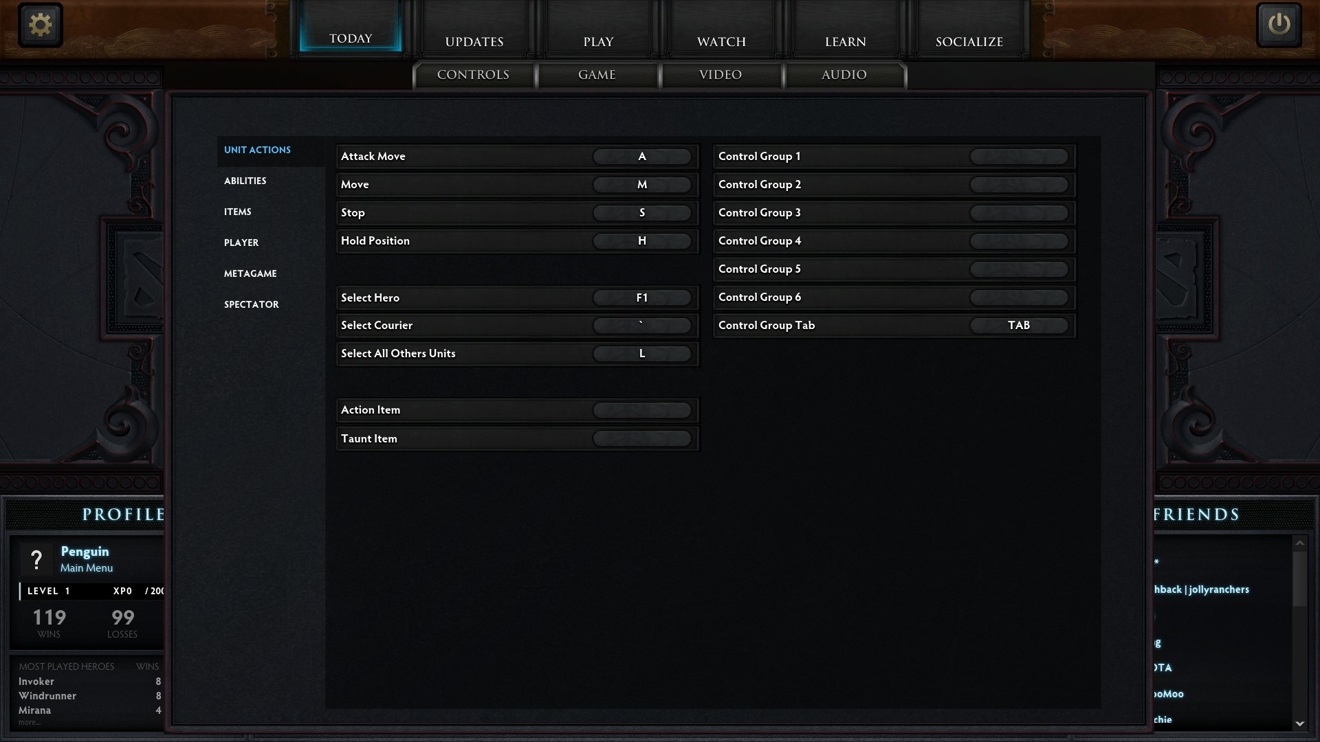1320x742 pixels.
Task: Rebind the Select Hero key F1
Action: click(x=642, y=297)
